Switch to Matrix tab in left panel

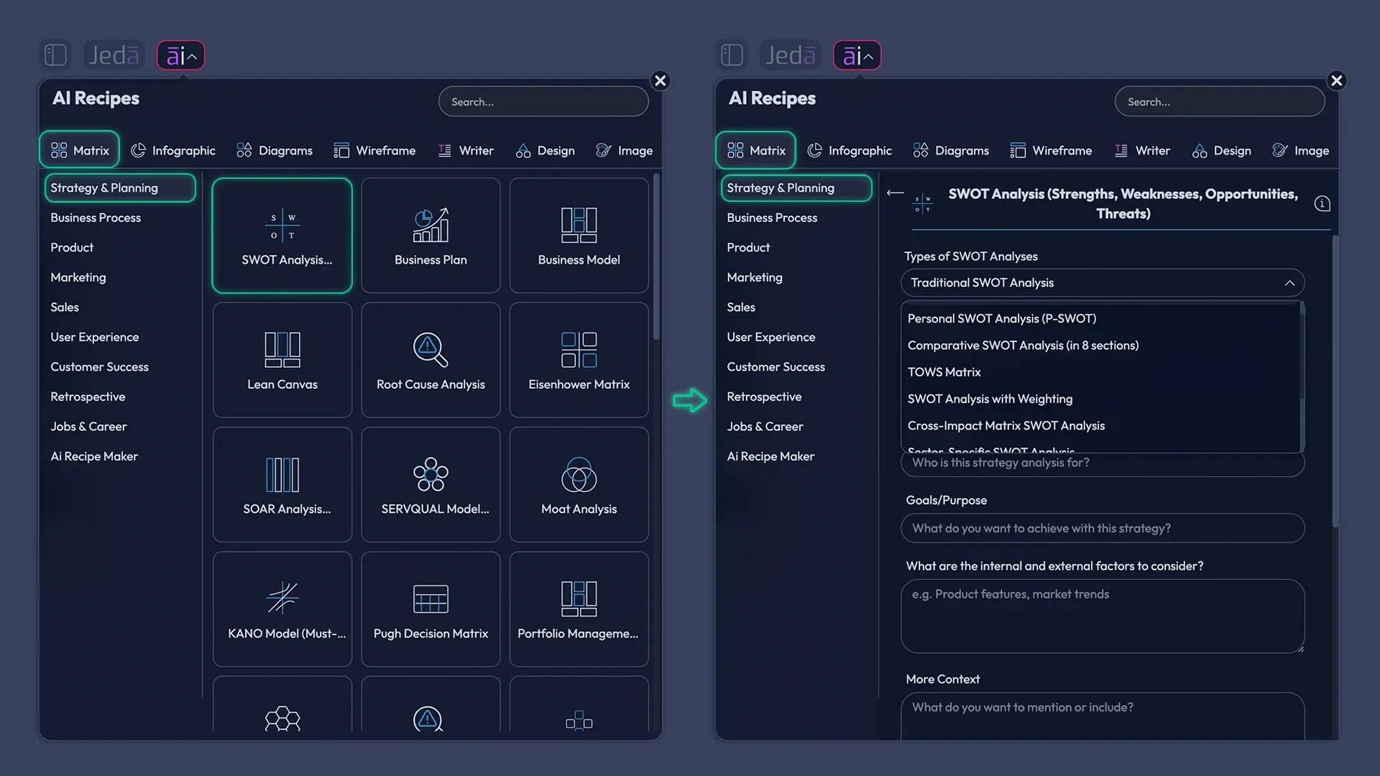tap(80, 150)
